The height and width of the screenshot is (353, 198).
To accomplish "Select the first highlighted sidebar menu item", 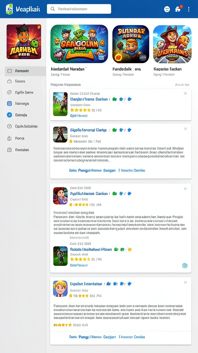I will click(25, 71).
